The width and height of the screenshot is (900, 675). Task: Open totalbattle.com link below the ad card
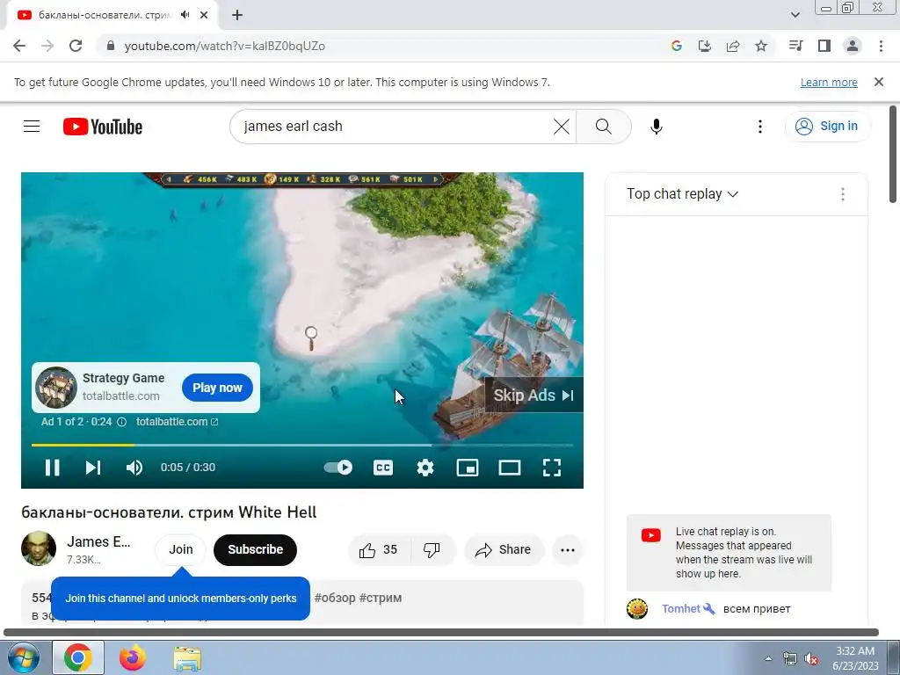(x=177, y=422)
